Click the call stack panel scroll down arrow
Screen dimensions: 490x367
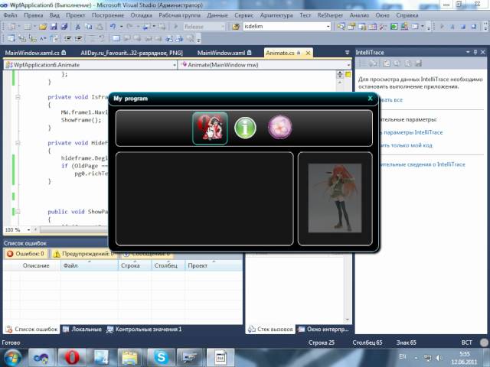(x=348, y=320)
